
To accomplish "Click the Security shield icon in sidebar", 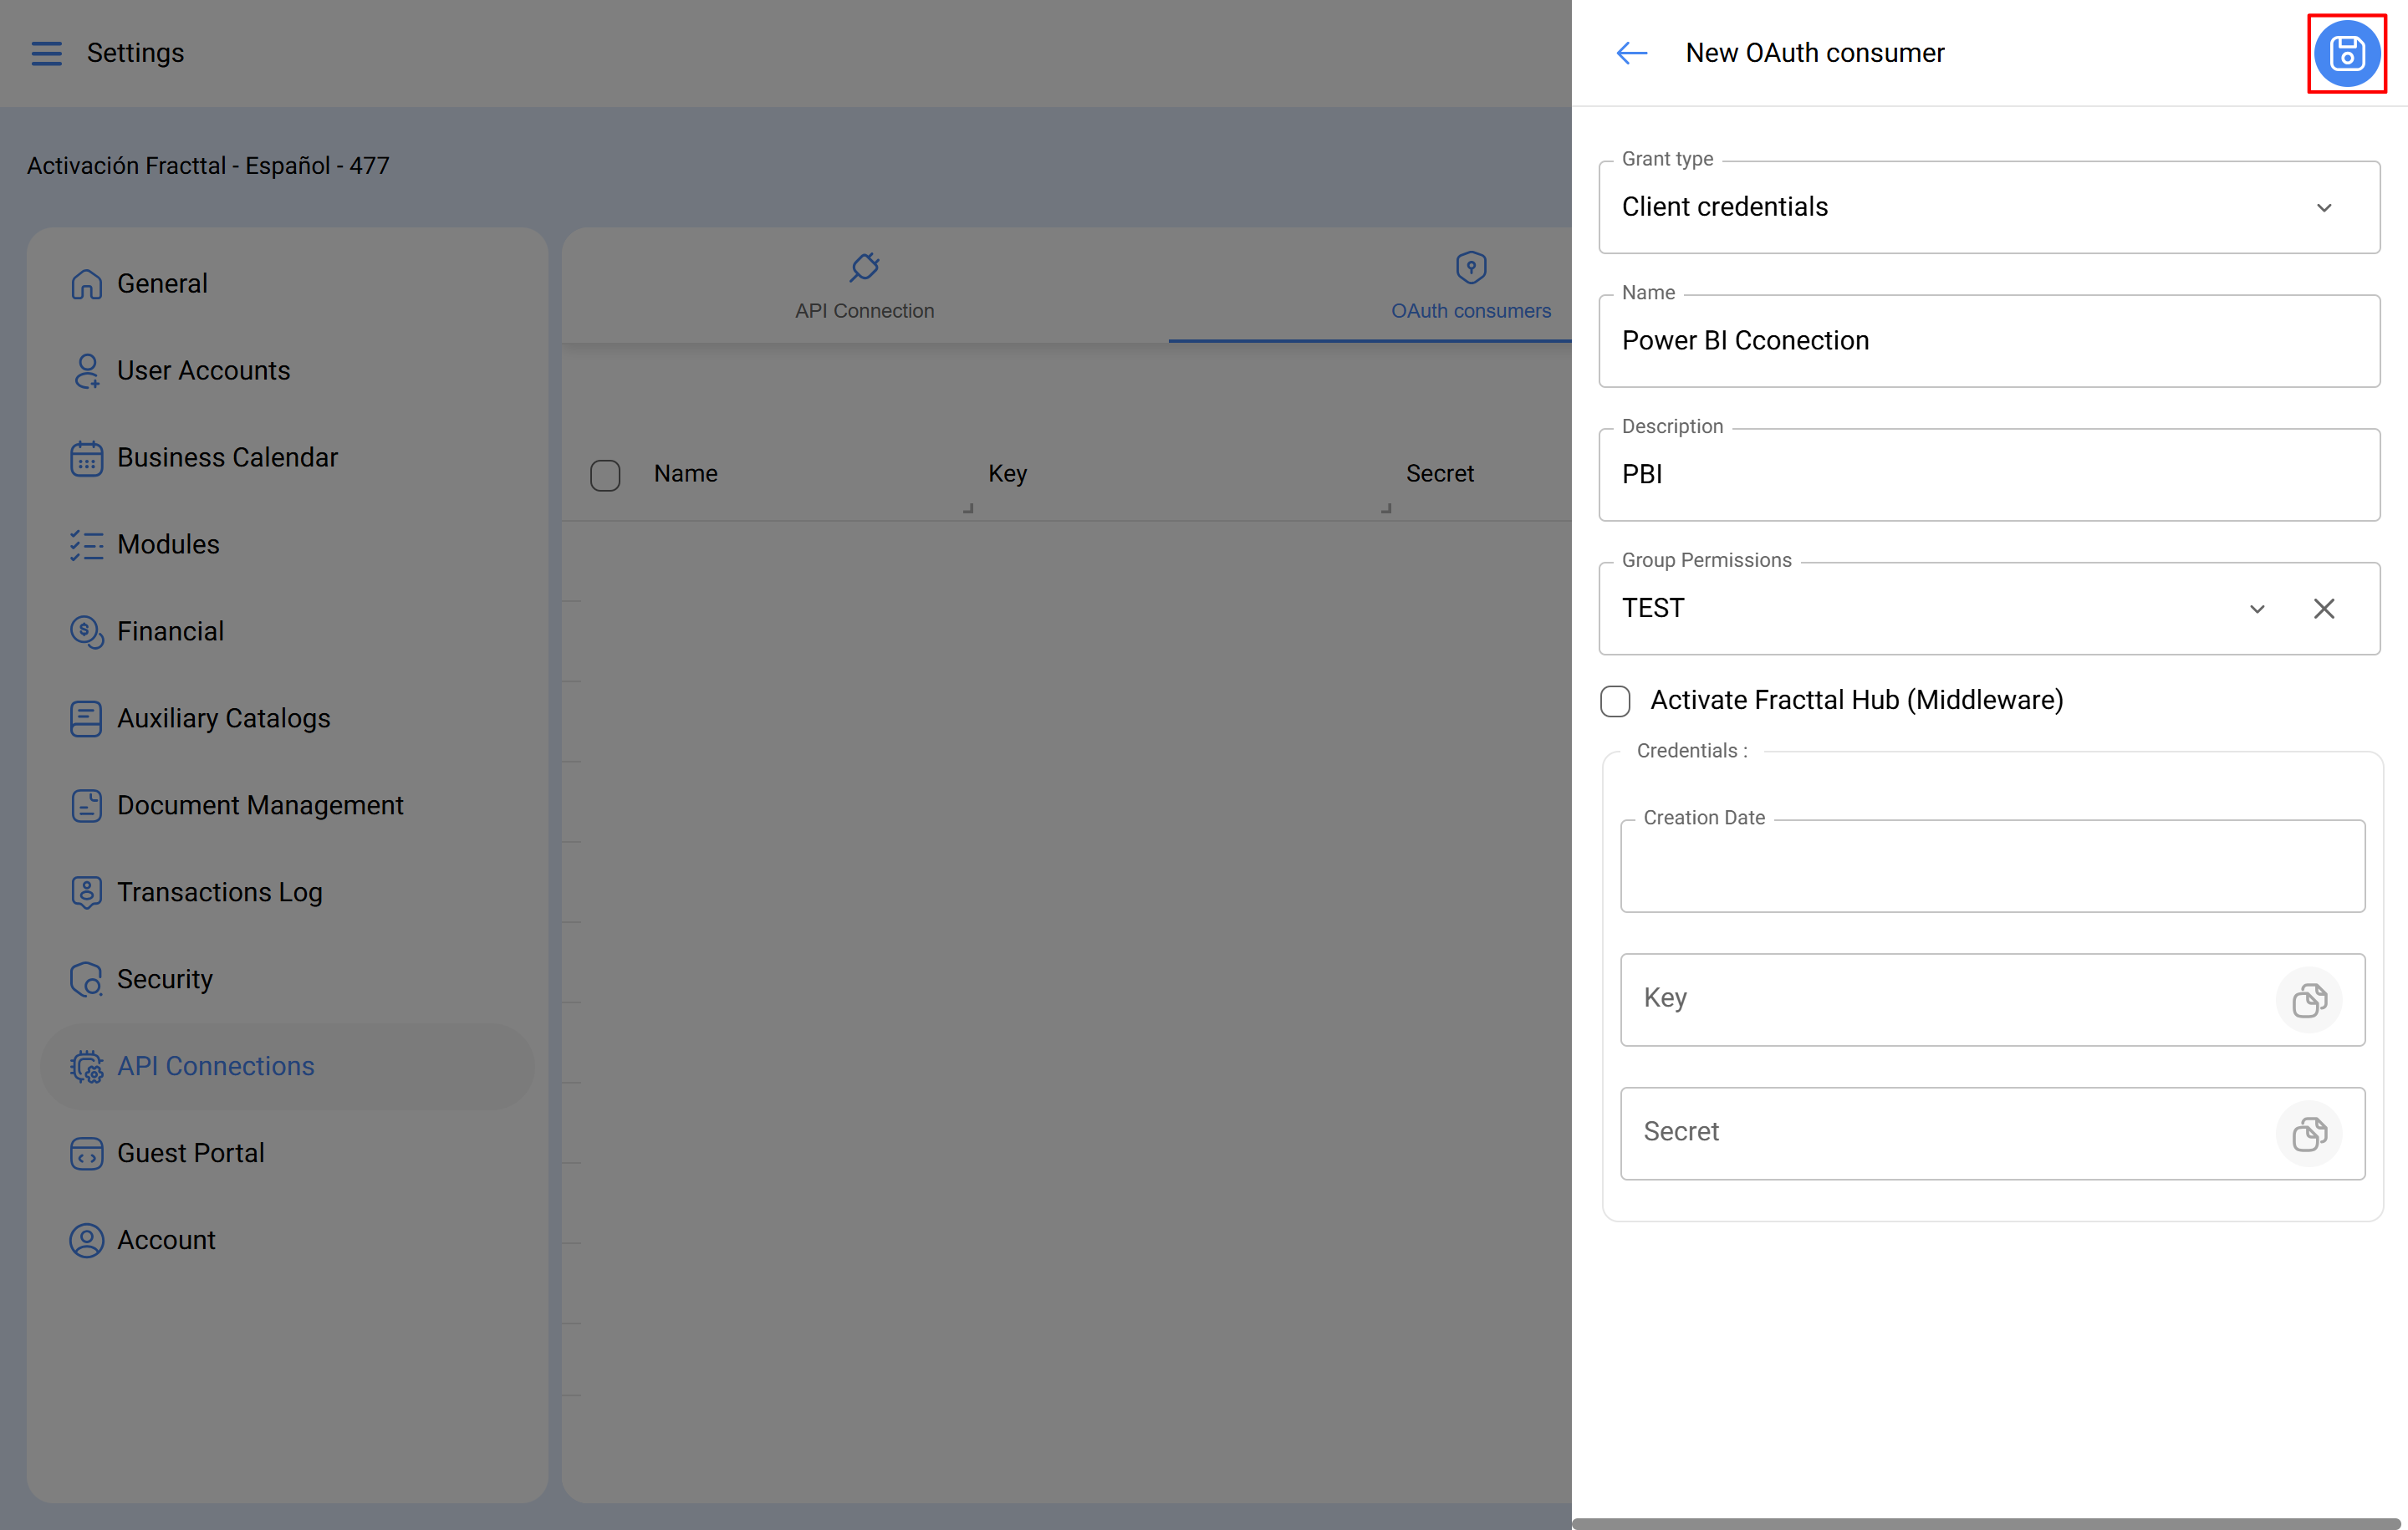I will [x=86, y=979].
